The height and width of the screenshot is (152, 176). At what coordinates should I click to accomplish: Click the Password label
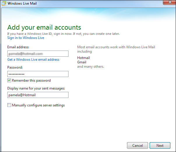(x=15, y=67)
